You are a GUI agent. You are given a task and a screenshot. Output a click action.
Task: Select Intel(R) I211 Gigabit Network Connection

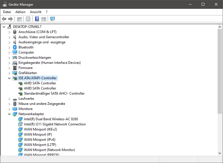pos(55,124)
